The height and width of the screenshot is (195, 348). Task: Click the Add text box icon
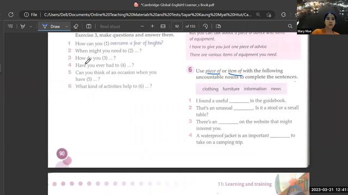click(x=89, y=27)
